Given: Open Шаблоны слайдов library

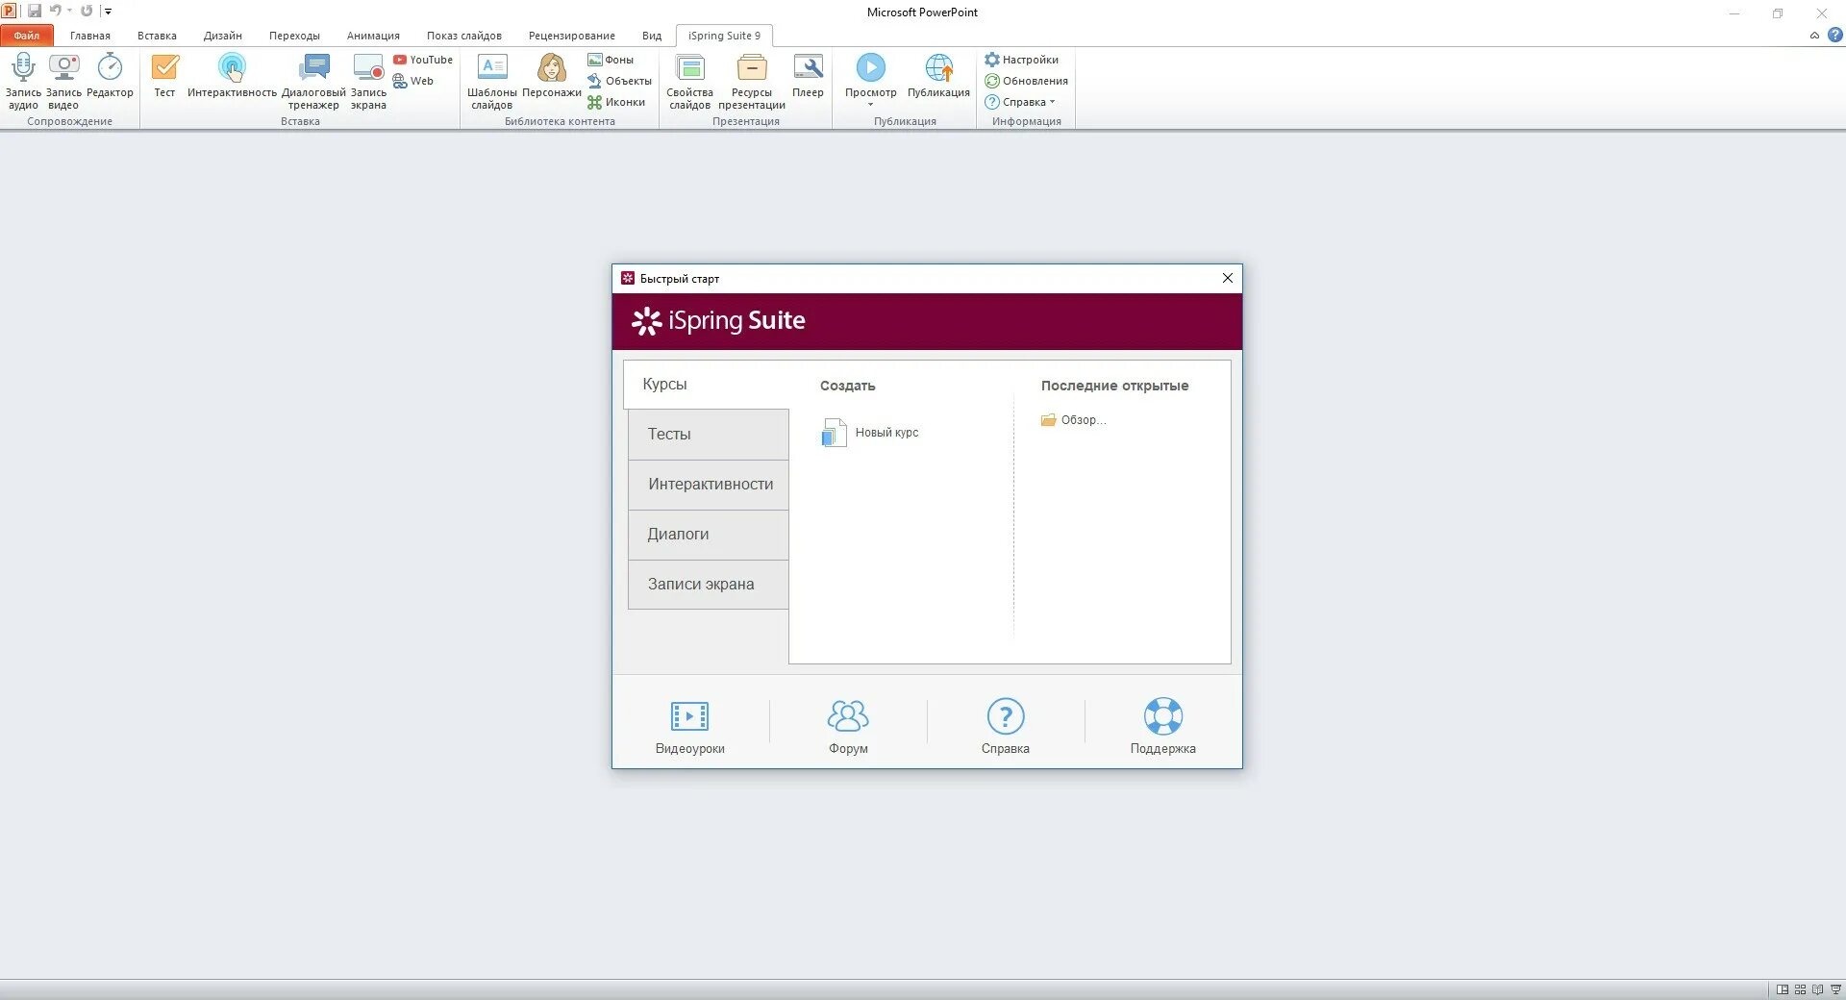Looking at the screenshot, I should (x=492, y=81).
